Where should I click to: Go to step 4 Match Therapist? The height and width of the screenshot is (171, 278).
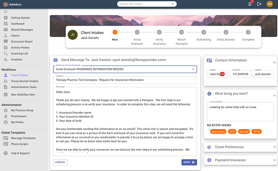coord(181,32)
